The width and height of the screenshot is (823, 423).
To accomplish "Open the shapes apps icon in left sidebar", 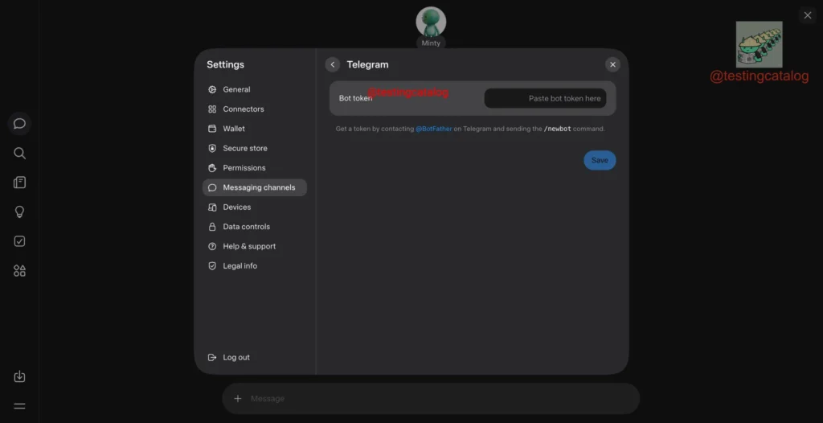I will pos(19,271).
